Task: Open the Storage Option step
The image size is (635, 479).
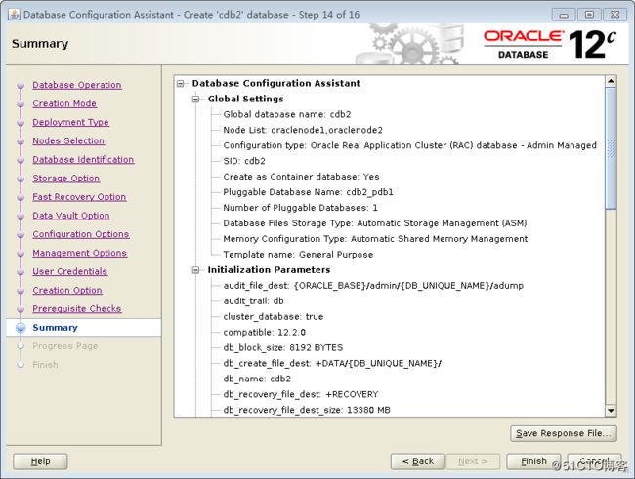Action: pyautogui.click(x=66, y=178)
